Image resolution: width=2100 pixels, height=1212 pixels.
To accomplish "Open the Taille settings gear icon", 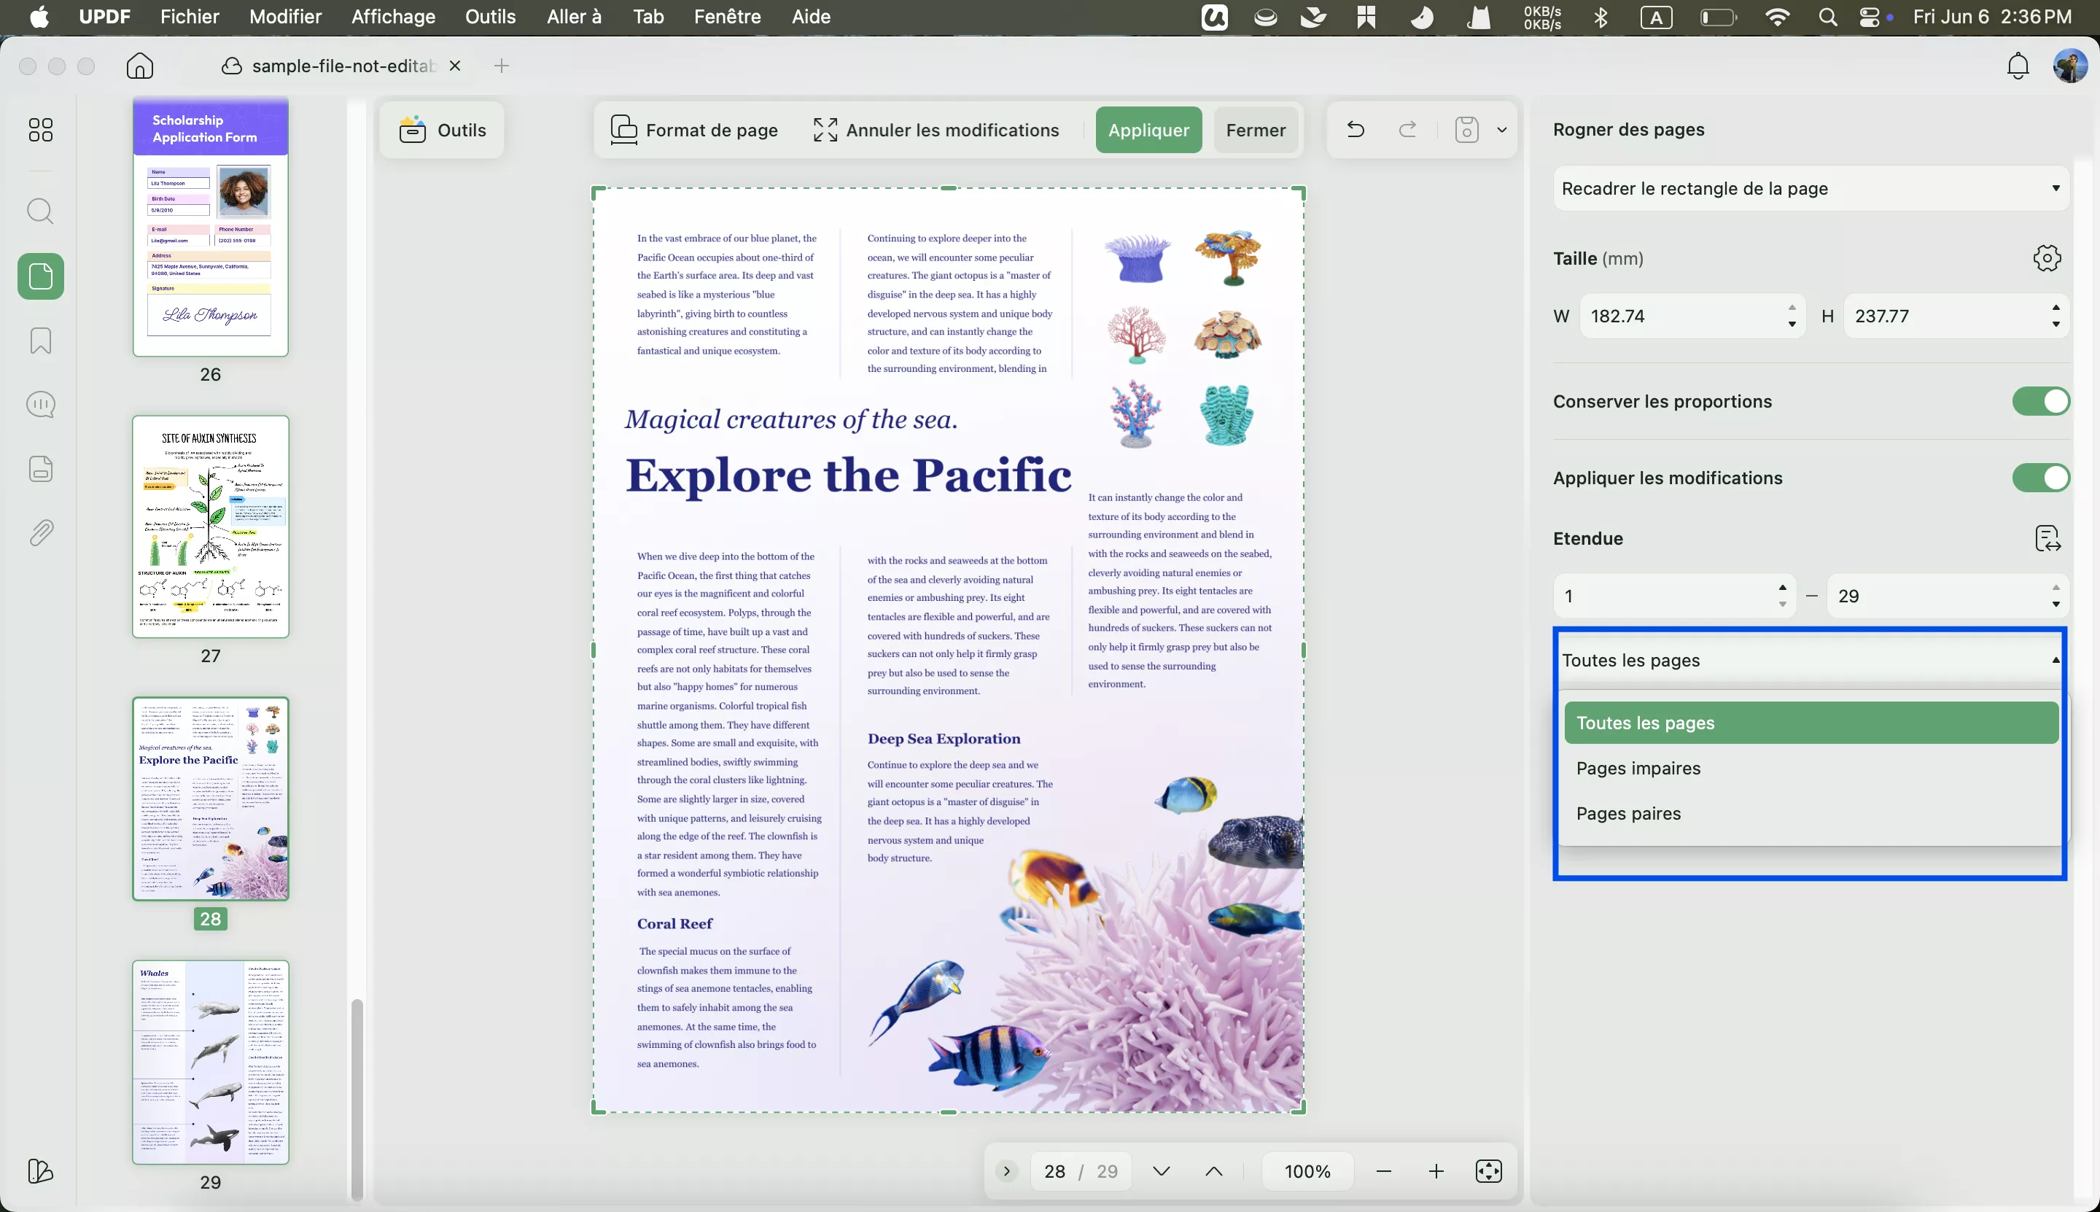I will (2047, 259).
